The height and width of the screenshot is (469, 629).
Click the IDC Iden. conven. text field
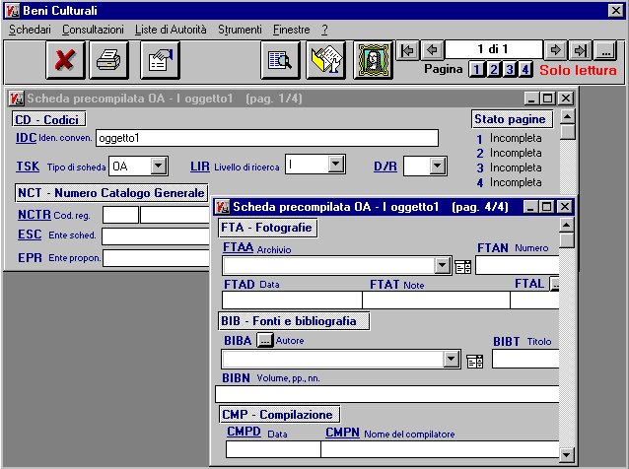(x=266, y=138)
